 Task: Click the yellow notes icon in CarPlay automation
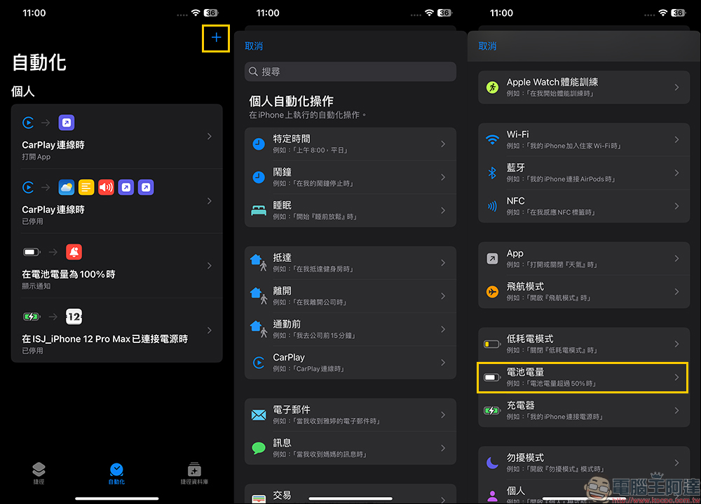coord(86,188)
